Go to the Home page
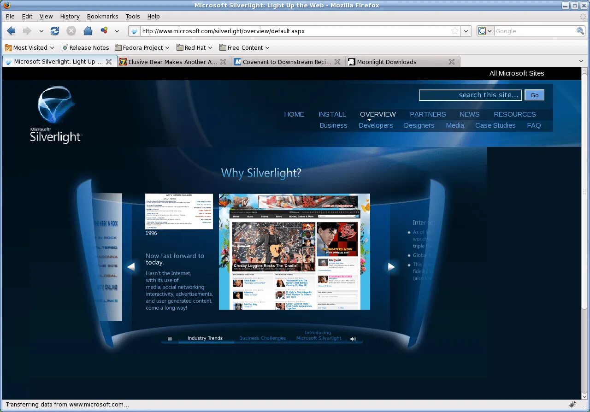590x412 pixels. [x=88, y=31]
